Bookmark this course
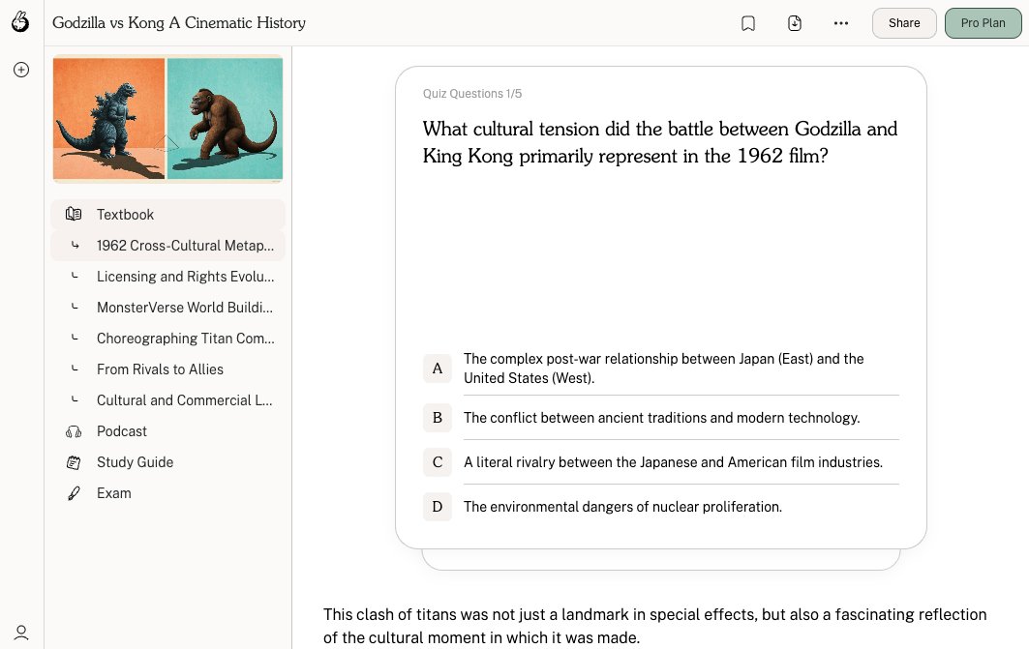Viewport: 1029px width, 649px height. [x=748, y=23]
